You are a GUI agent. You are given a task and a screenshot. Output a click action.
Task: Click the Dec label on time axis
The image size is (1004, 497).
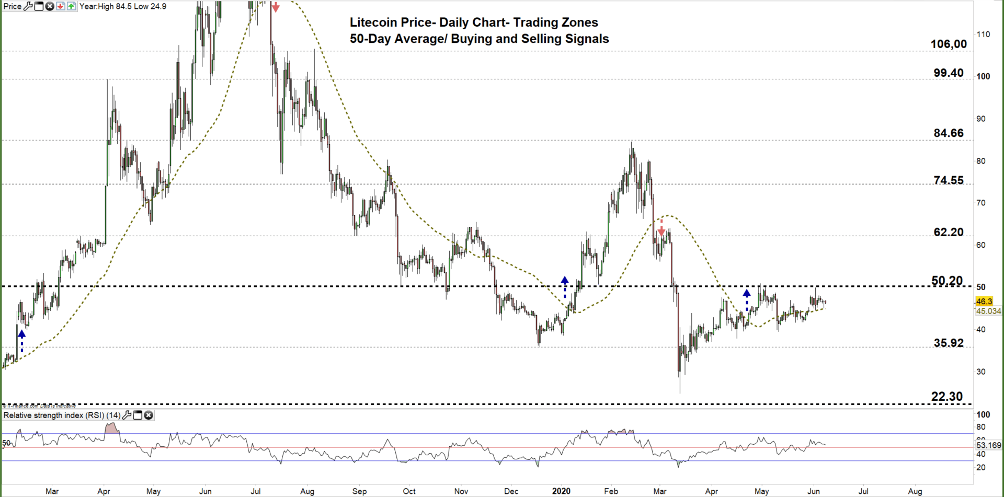point(511,491)
